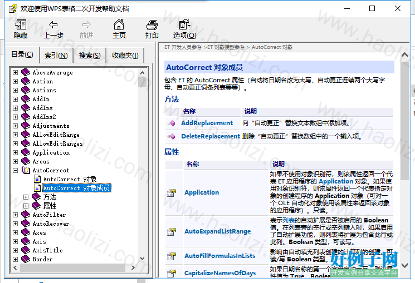415x283 pixels.
Task: Click the Border book icon
Action: [26, 259]
